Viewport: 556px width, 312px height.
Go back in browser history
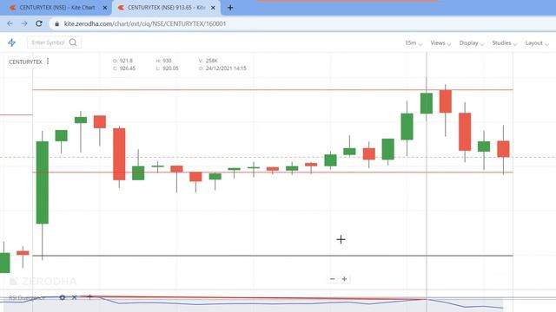point(10,23)
